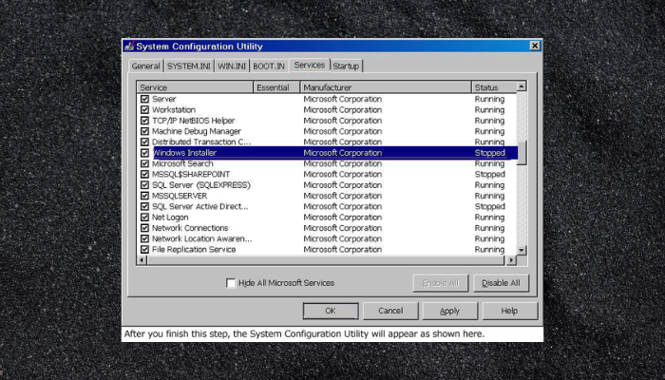Confirm with the OK button

[331, 311]
